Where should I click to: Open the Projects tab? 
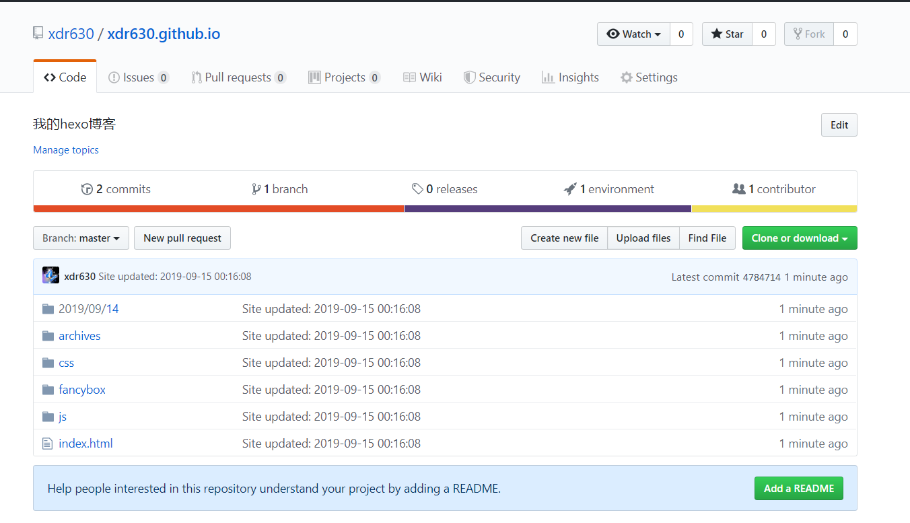tap(344, 77)
